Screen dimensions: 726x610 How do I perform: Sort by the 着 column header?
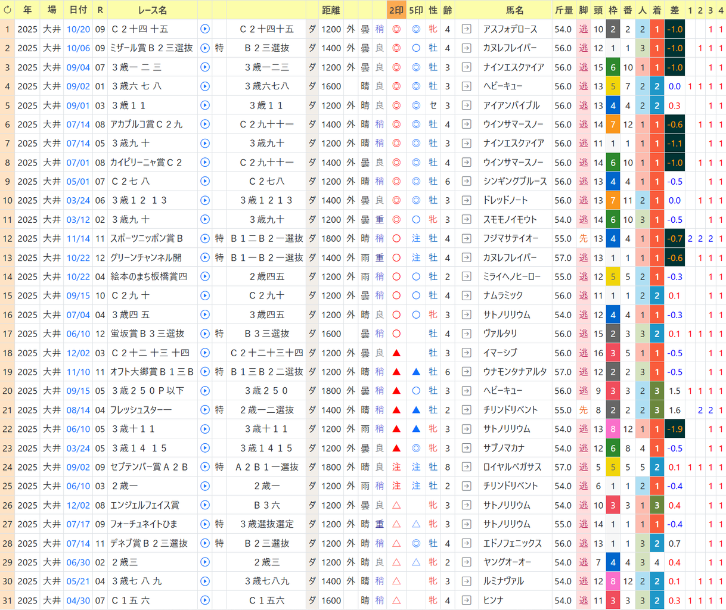[x=657, y=10]
